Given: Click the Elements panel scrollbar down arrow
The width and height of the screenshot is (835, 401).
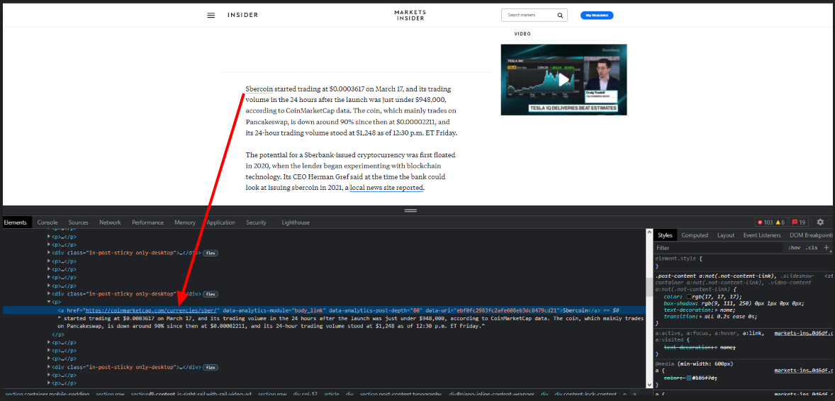Looking at the screenshot, I should coord(649,385).
